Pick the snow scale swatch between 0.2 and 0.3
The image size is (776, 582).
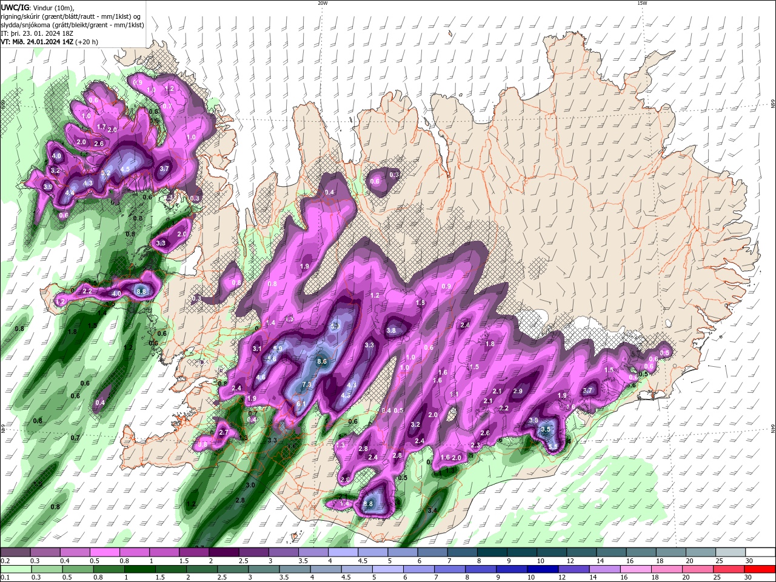tap(15, 552)
